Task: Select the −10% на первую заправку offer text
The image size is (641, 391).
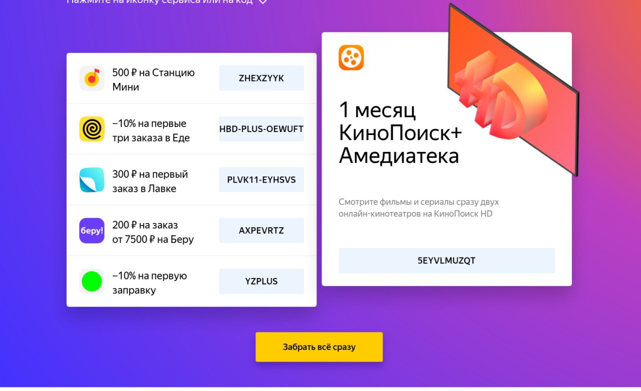Action: [x=149, y=283]
